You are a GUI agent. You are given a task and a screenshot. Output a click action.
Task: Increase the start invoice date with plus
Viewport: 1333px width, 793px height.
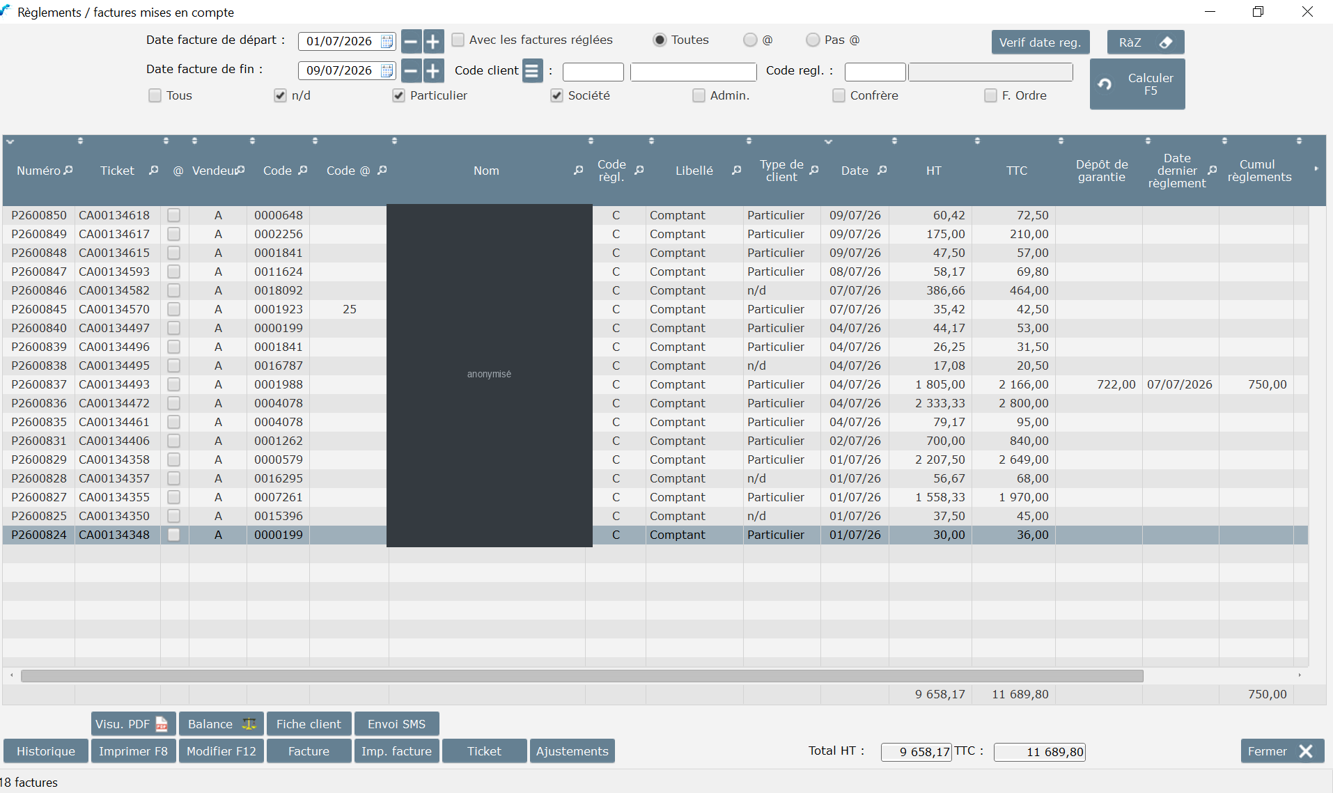[433, 41]
